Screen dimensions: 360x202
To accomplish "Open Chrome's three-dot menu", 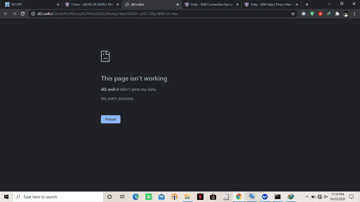I will pos(354,14).
